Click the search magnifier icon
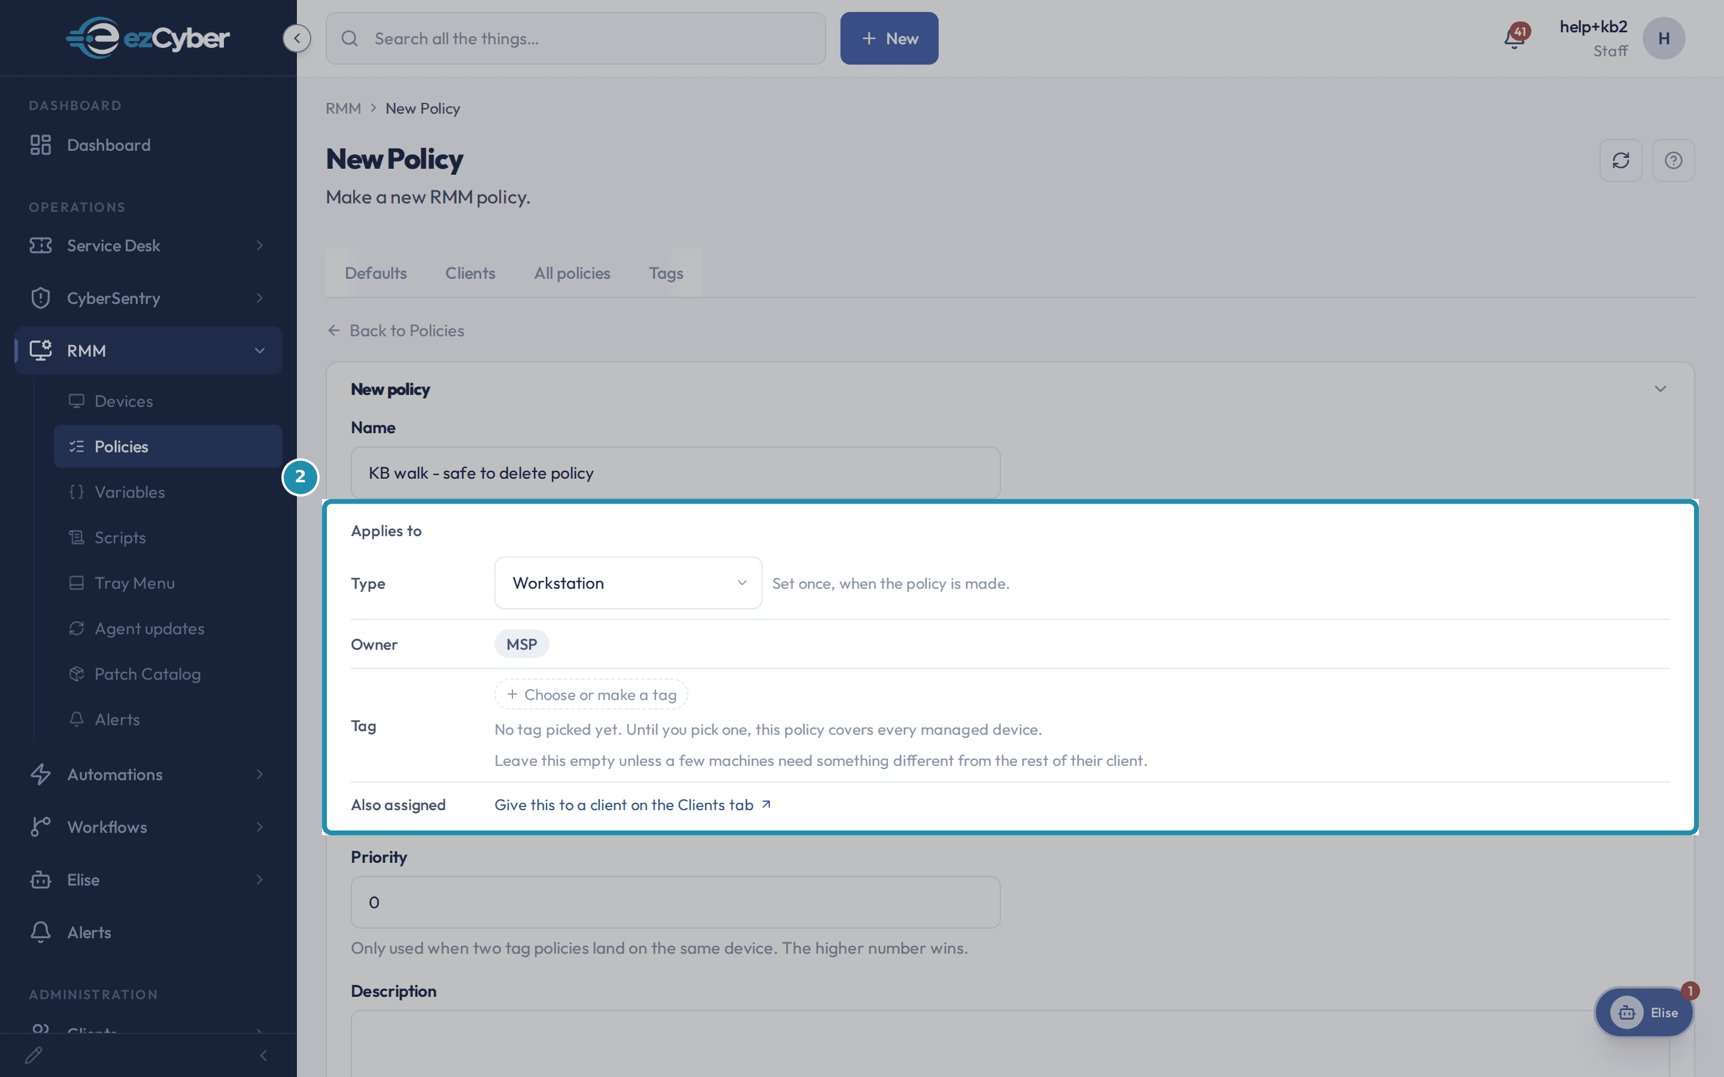 [350, 38]
